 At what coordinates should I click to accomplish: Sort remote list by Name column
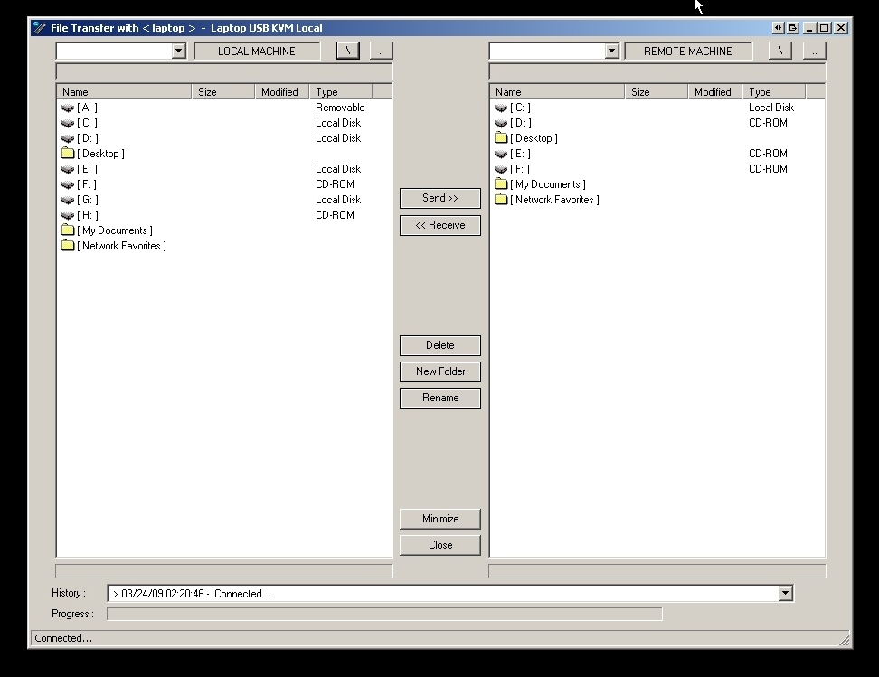pos(557,92)
